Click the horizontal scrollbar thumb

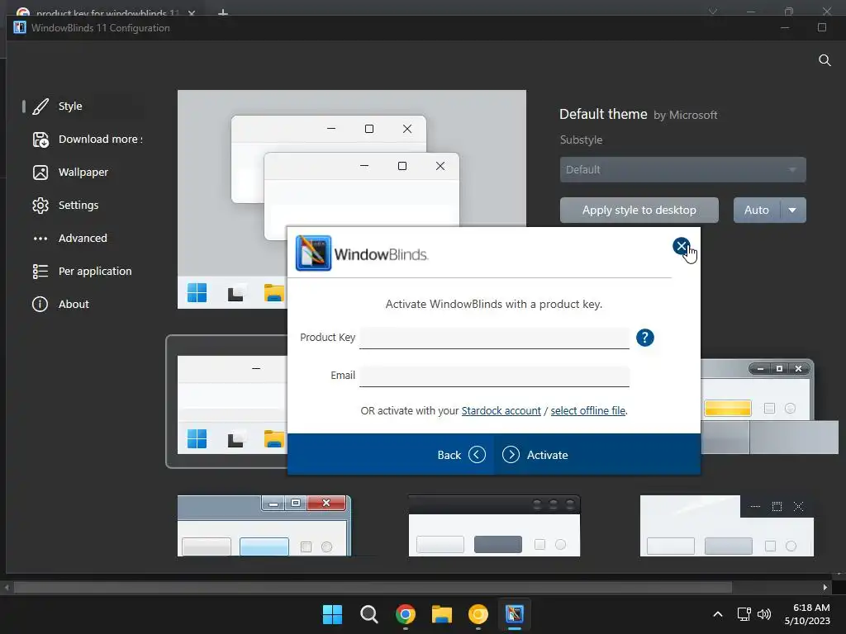(x=373, y=587)
